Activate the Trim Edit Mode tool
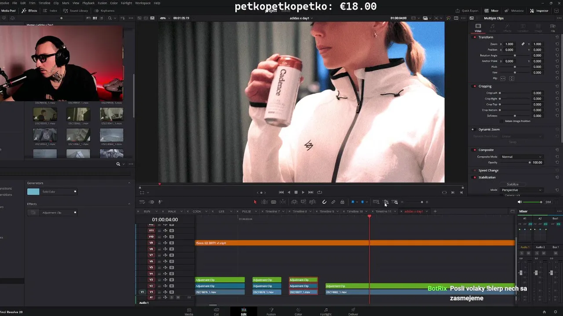The height and width of the screenshot is (316, 563). (264, 202)
